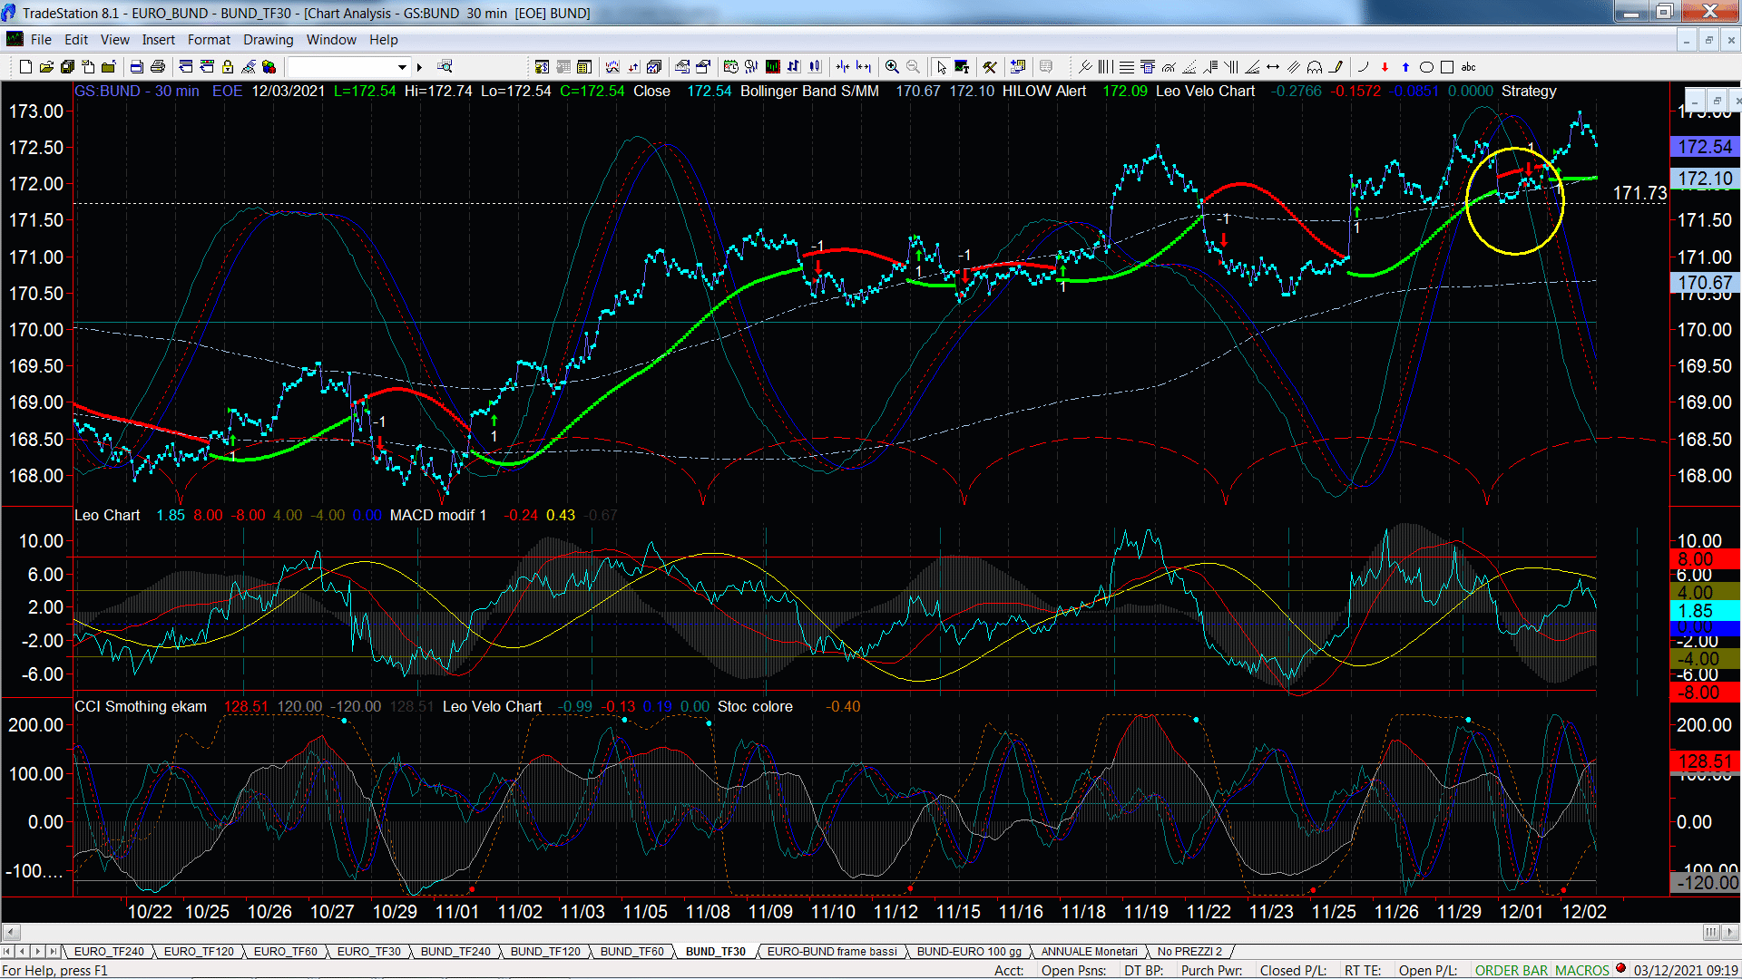Click the horizontal scrollbar right arrow
This screenshot has height=979, width=1742.
pos(1730,932)
